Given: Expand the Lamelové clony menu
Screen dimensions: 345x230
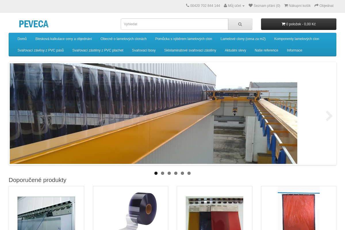Looking at the screenshot, I should coord(243,39).
